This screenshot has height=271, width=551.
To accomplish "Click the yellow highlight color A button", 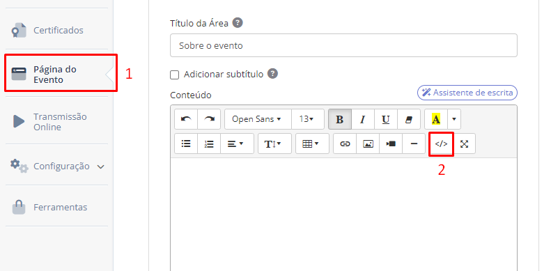I will [x=436, y=119].
